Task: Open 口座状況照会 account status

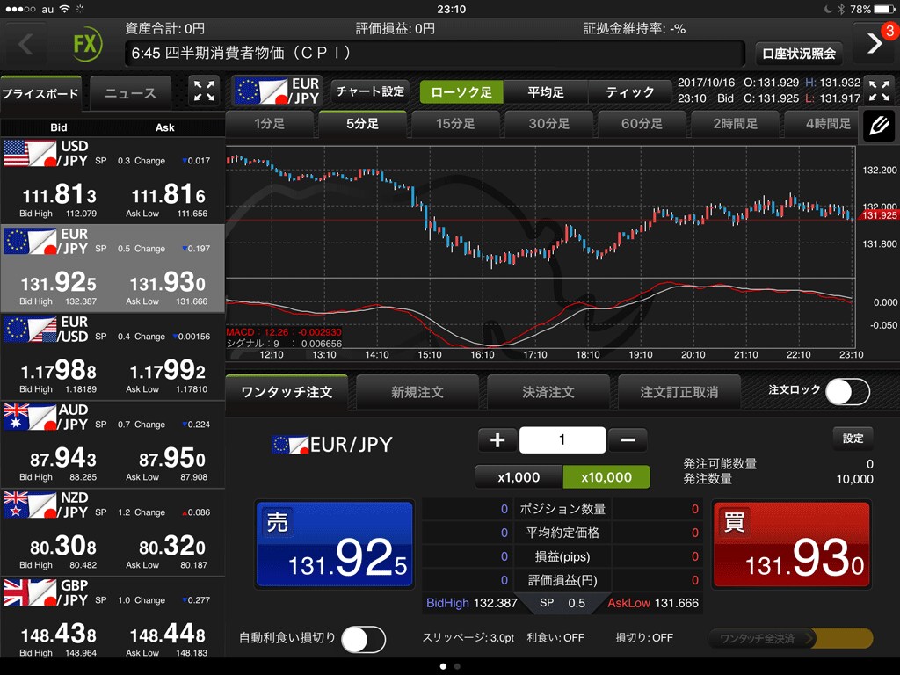Action: click(799, 54)
